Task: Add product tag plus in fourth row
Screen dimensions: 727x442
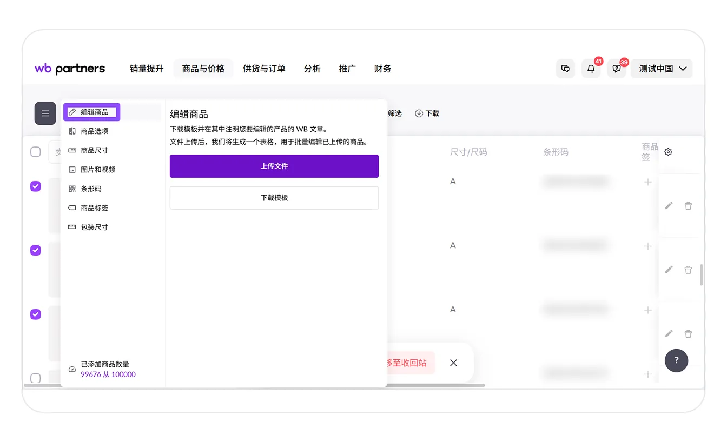Action: [x=647, y=374]
